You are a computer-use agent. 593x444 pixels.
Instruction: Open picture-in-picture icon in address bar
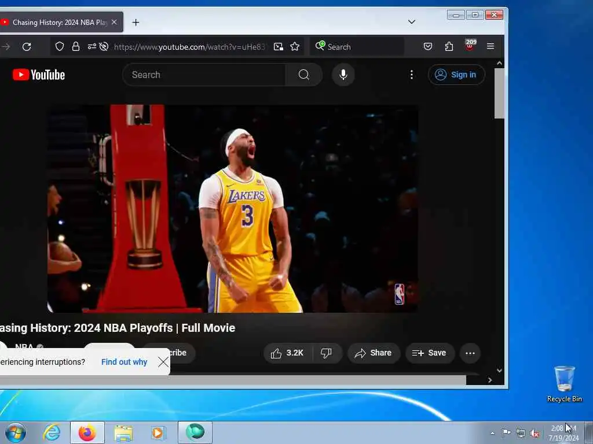[x=279, y=46]
